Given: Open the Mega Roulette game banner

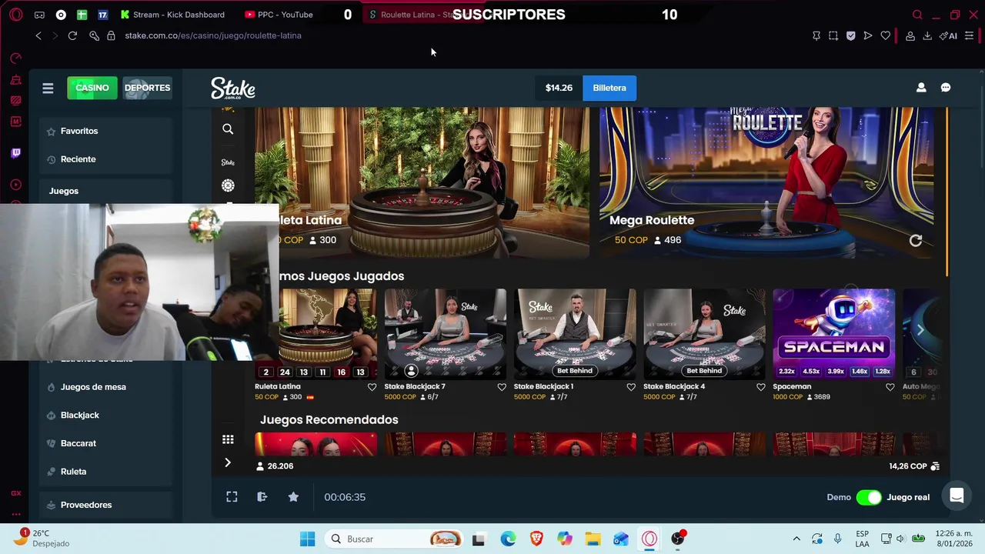Looking at the screenshot, I should (766, 182).
